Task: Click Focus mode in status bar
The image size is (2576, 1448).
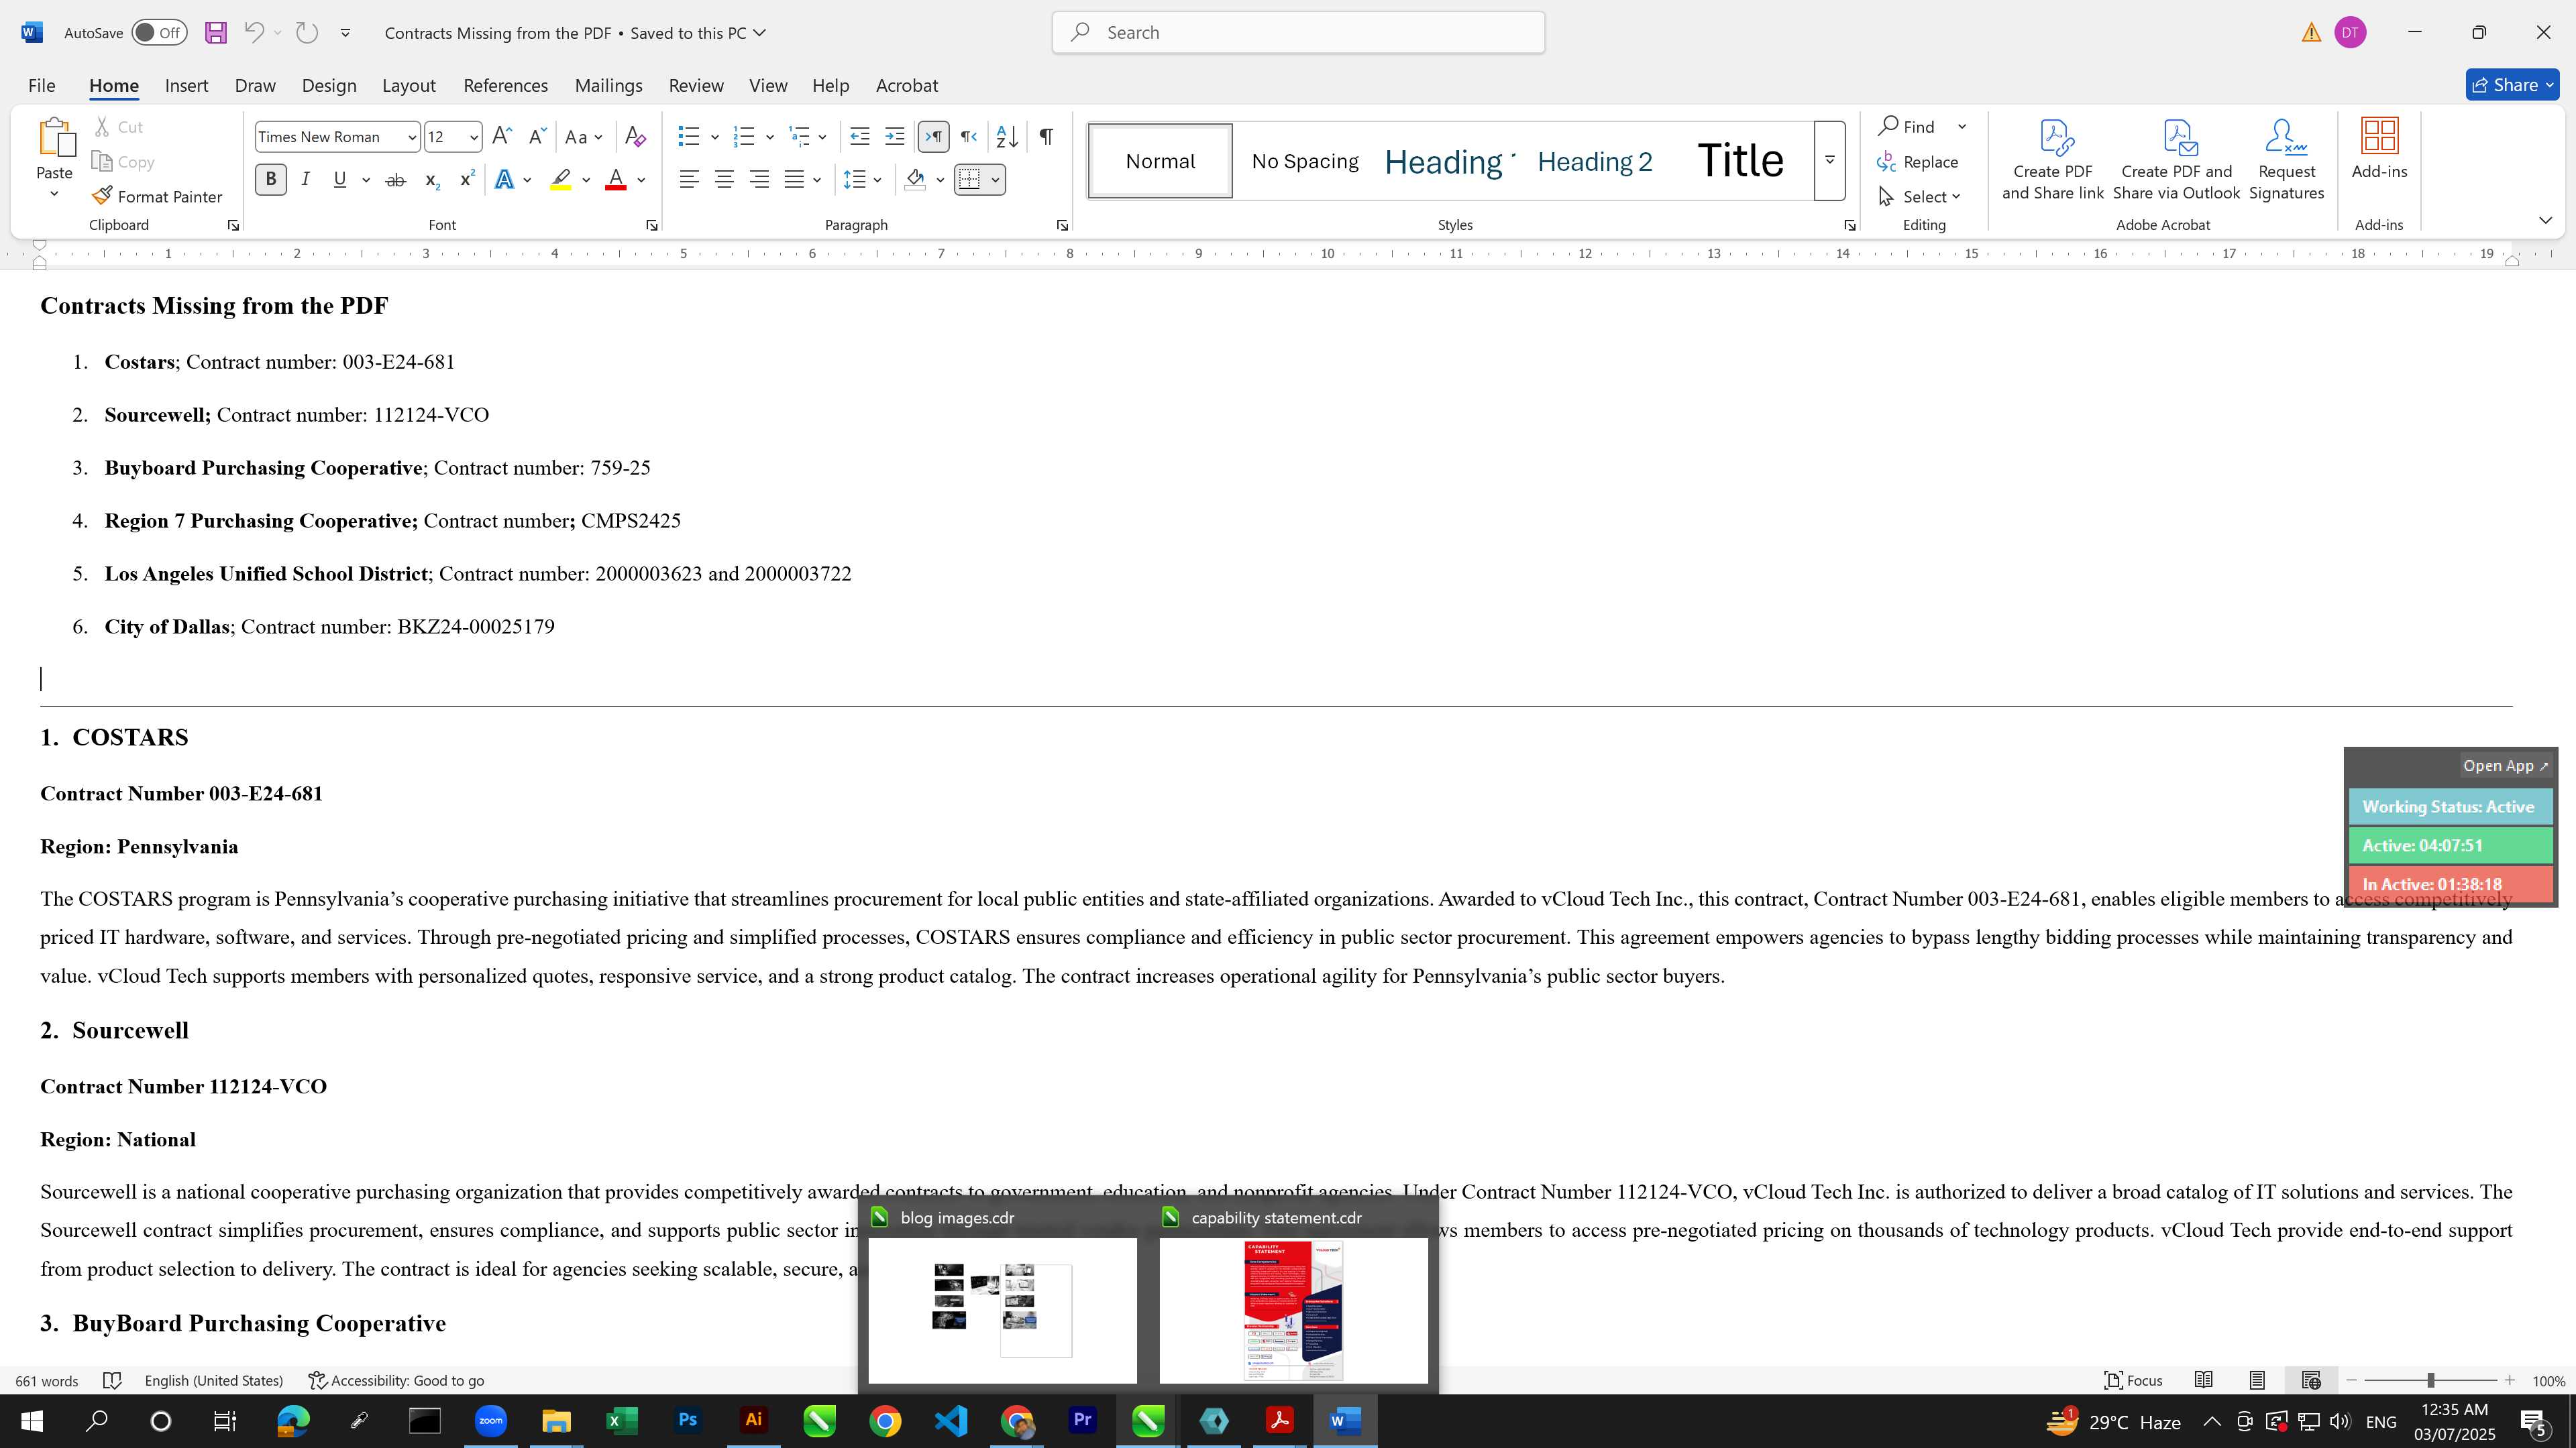Action: click(x=2133, y=1380)
